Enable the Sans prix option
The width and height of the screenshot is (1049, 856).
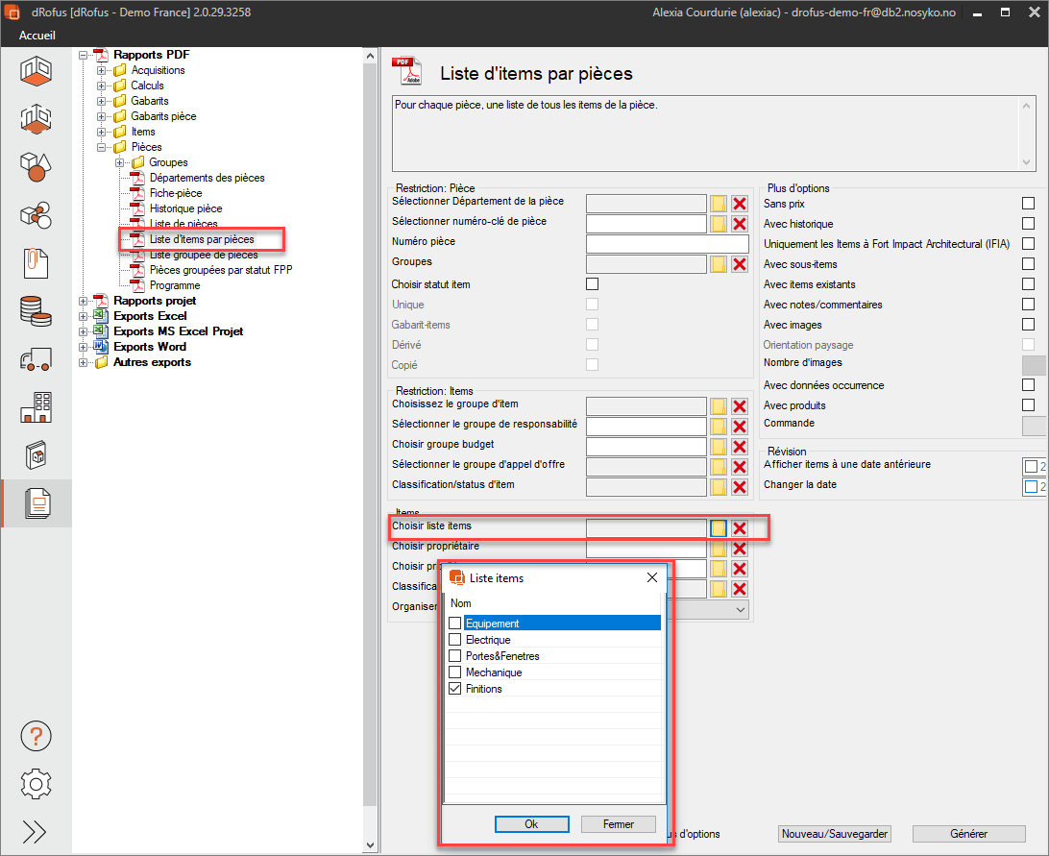1028,204
